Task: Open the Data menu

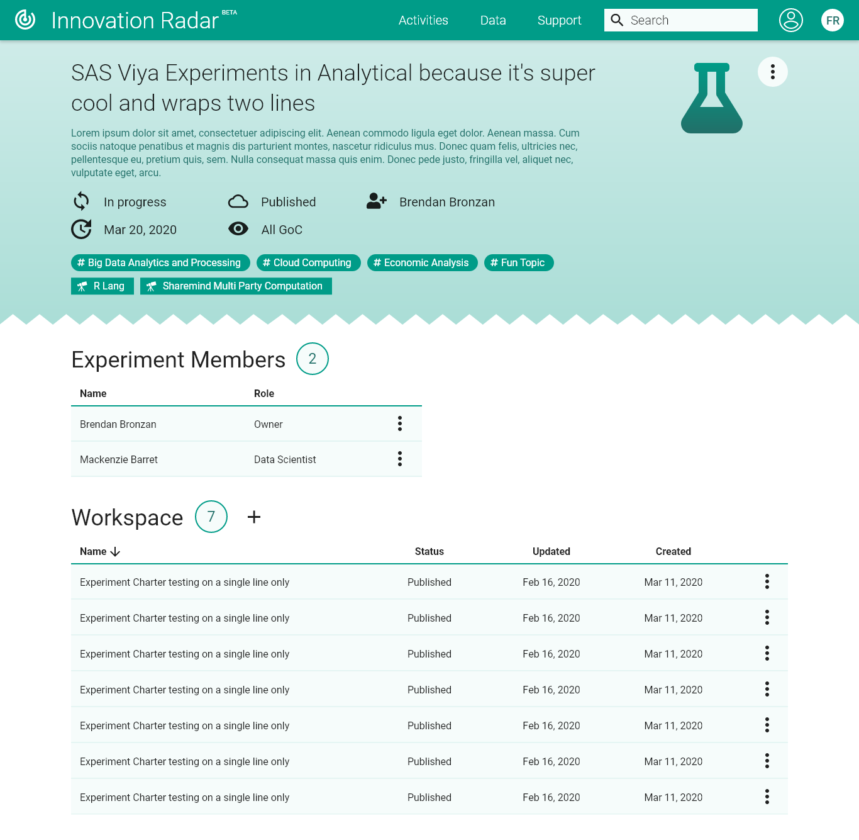Action: (493, 20)
